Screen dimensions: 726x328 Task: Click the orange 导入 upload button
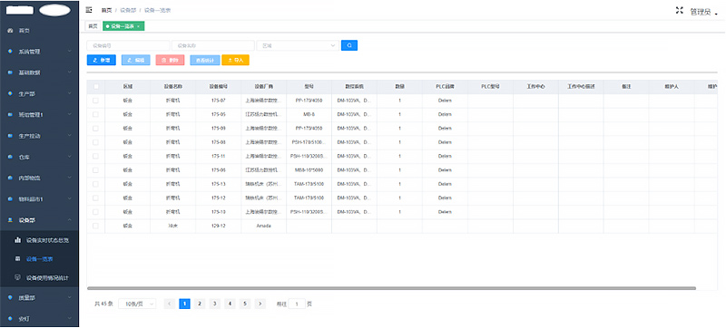tap(236, 60)
